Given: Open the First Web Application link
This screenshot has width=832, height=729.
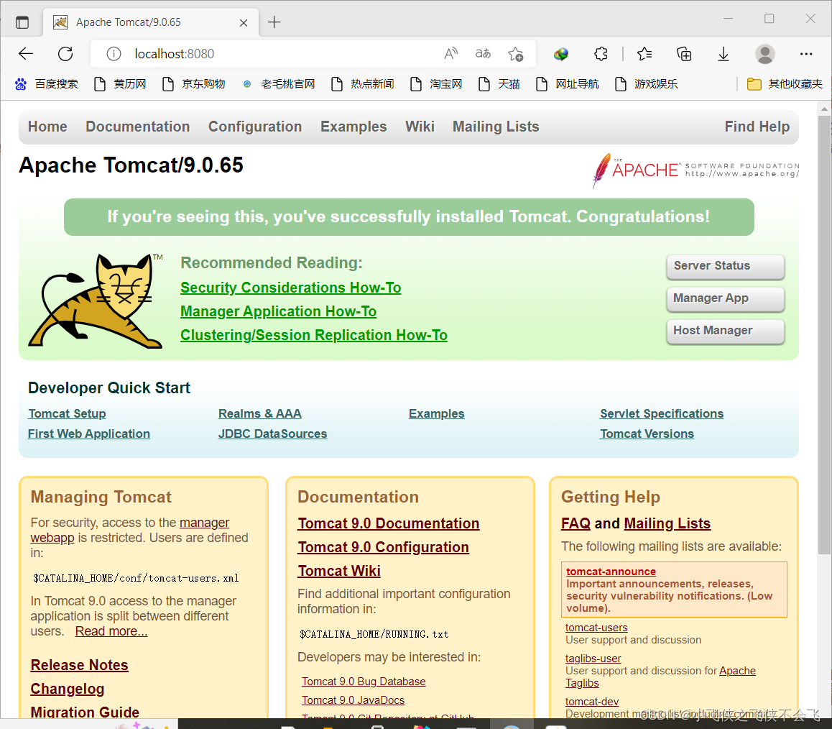Looking at the screenshot, I should [x=89, y=434].
